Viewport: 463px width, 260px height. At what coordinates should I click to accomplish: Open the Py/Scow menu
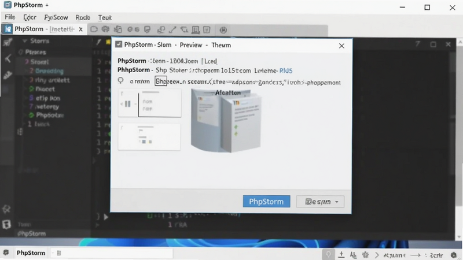[x=56, y=17]
